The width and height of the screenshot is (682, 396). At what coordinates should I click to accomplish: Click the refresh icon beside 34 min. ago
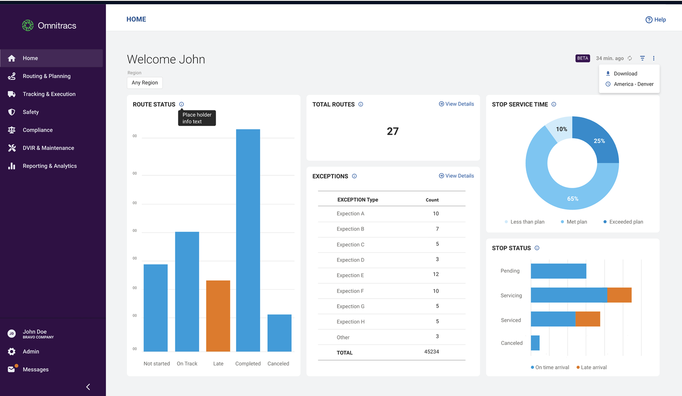[630, 58]
